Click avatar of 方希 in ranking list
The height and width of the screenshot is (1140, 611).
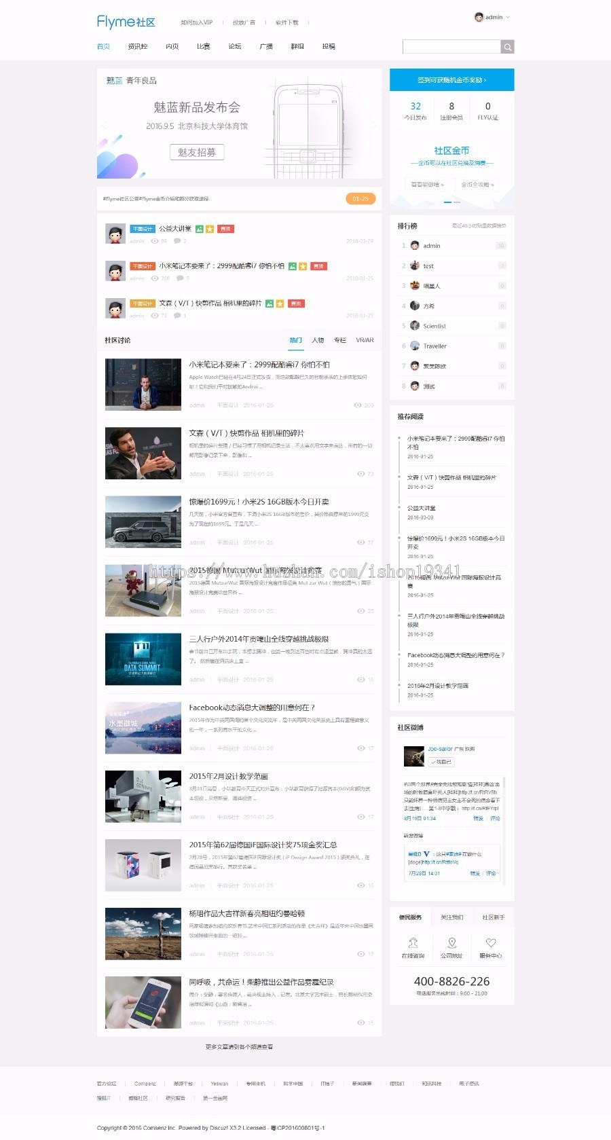tap(415, 306)
